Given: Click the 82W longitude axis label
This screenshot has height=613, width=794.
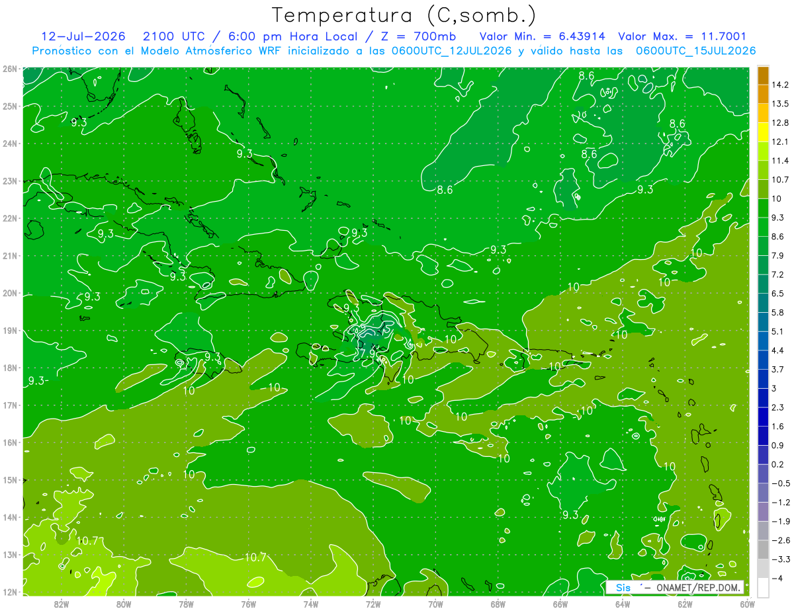Looking at the screenshot, I should click(x=62, y=604).
